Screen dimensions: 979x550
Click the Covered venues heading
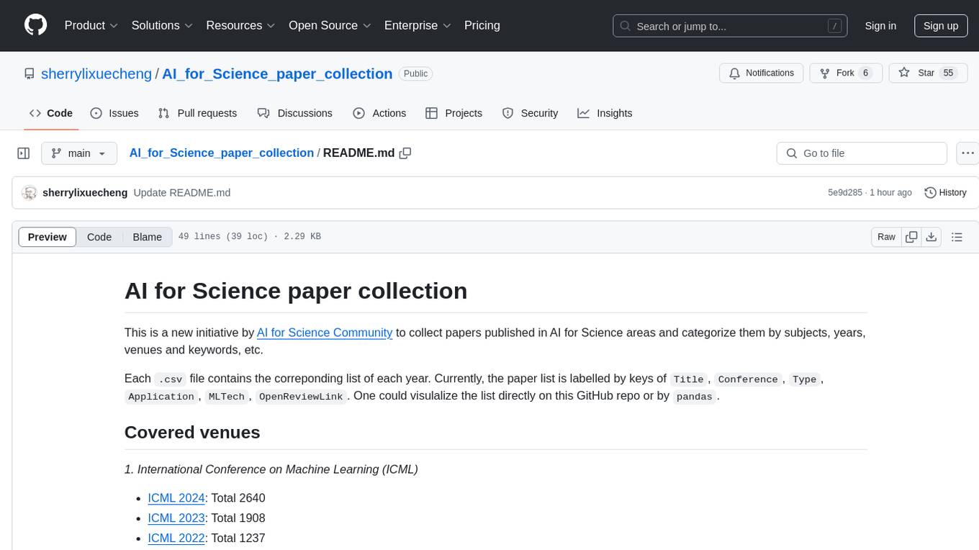192,432
